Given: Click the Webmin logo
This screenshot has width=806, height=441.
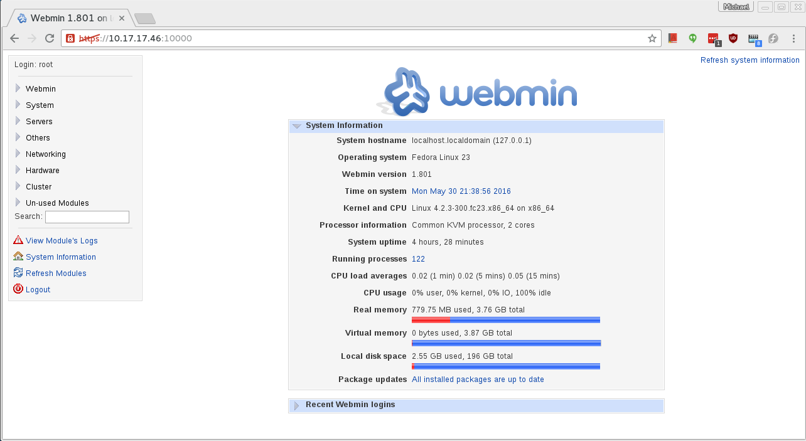Looking at the screenshot, I should tap(477, 92).
